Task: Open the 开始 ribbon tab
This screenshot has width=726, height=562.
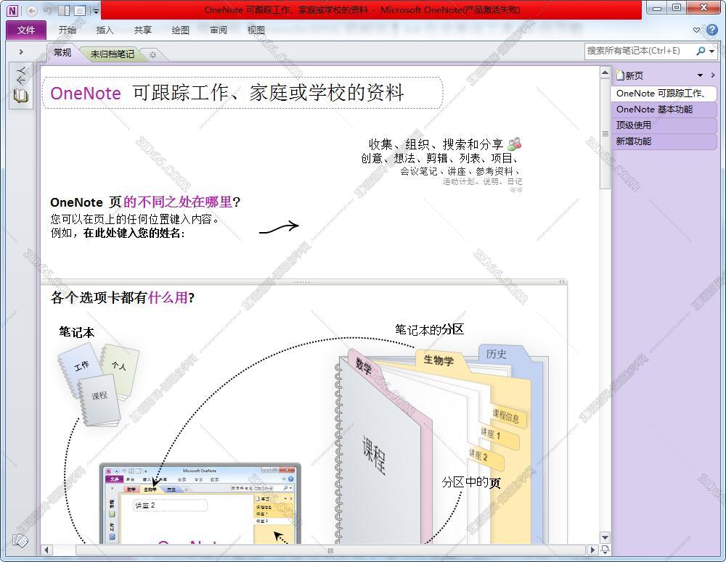Action: point(67,30)
